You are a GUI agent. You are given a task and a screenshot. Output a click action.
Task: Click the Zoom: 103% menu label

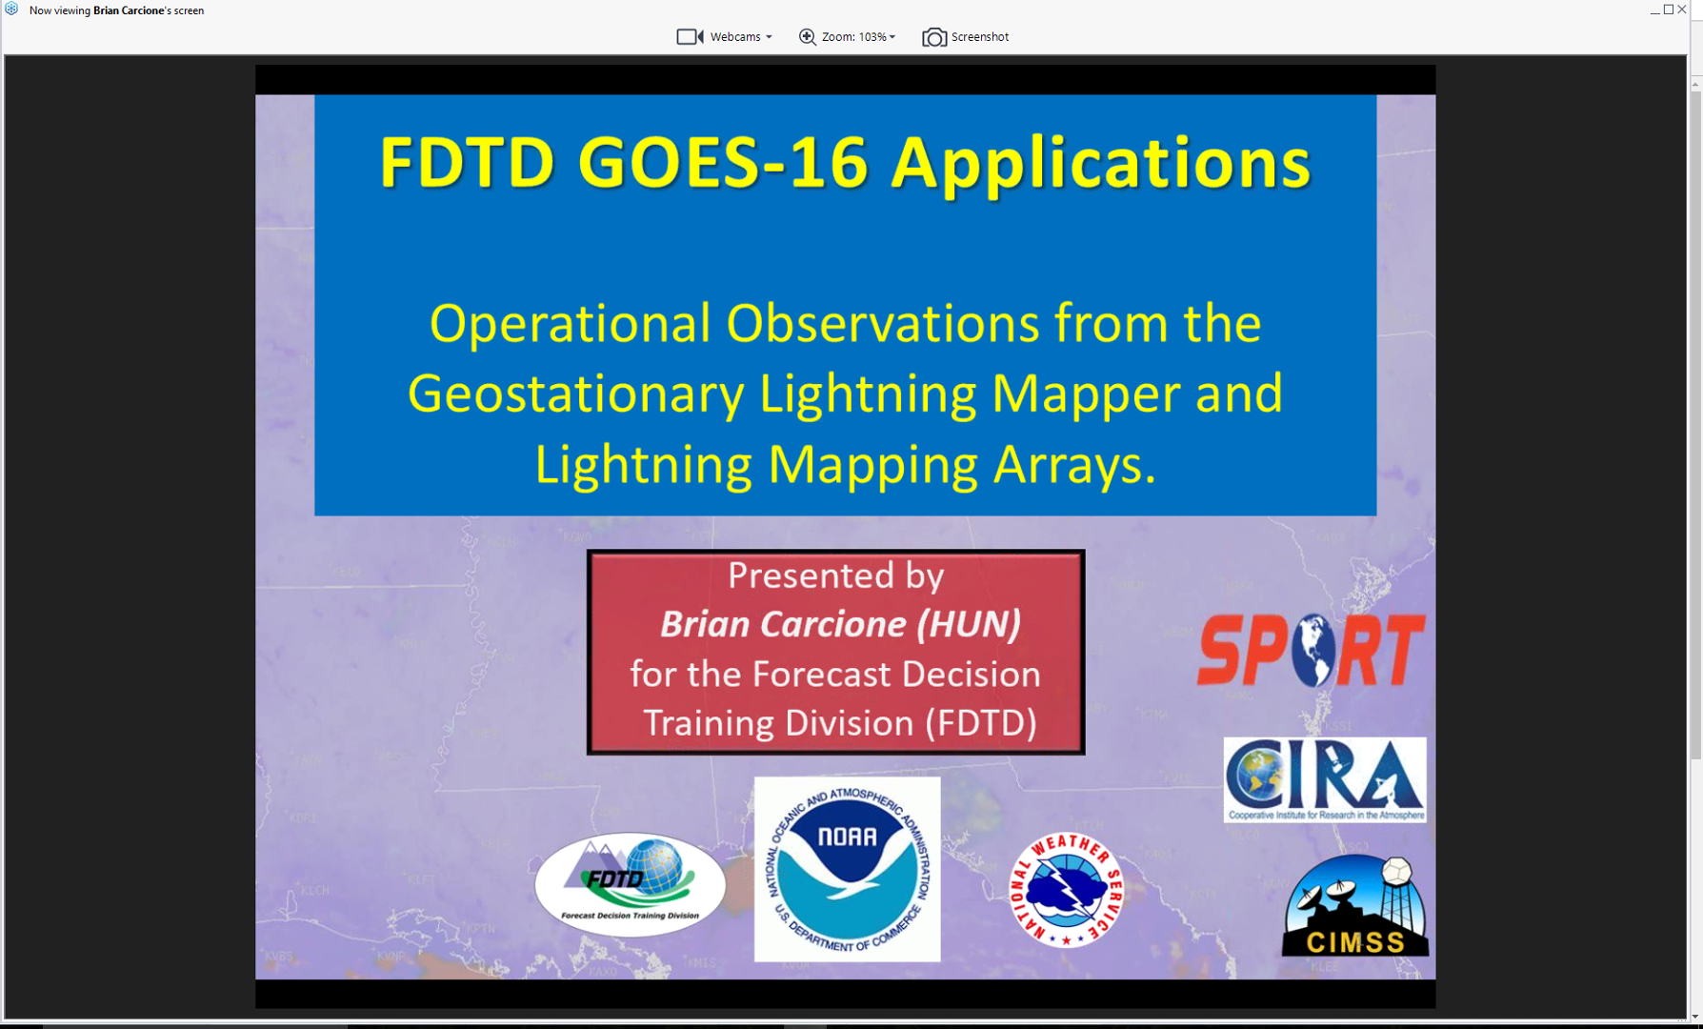853,37
